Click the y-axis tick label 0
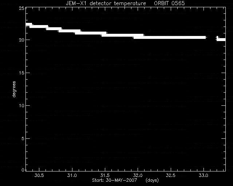The width and height of the screenshot is (233, 186). [23, 170]
